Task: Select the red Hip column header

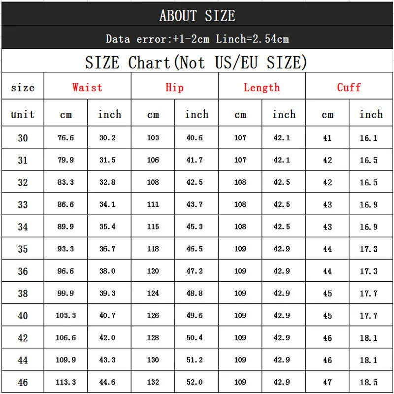Action: coord(174,88)
